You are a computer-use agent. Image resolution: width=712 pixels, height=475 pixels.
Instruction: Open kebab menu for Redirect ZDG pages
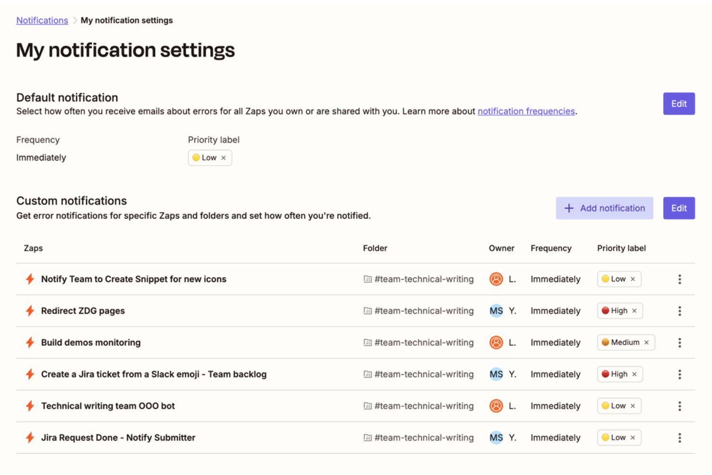[679, 311]
